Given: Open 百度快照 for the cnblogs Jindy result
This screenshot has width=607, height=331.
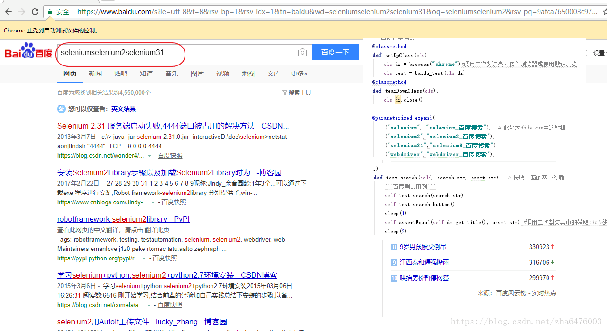Looking at the screenshot, I should pyautogui.click(x=174, y=202).
